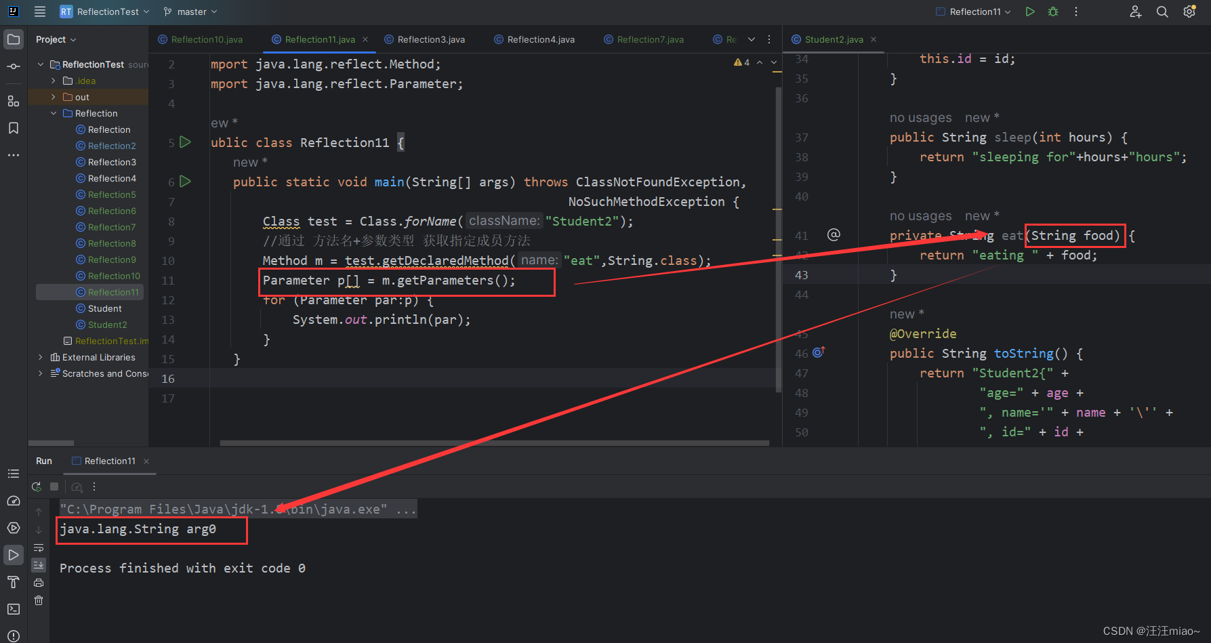
Task: Open Run panel more options
Action: click(94, 486)
